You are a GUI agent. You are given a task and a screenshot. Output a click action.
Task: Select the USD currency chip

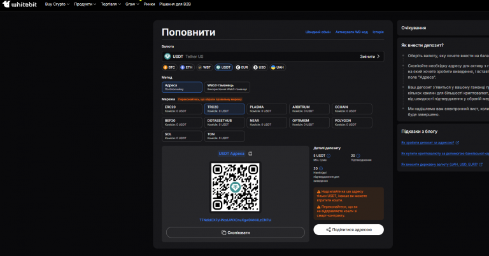260,67
